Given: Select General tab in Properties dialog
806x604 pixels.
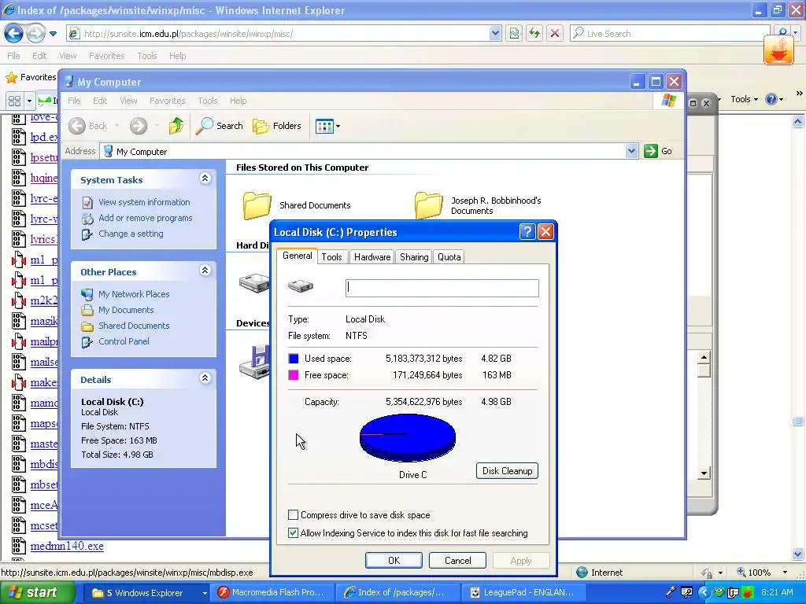Looking at the screenshot, I should click(x=297, y=256).
